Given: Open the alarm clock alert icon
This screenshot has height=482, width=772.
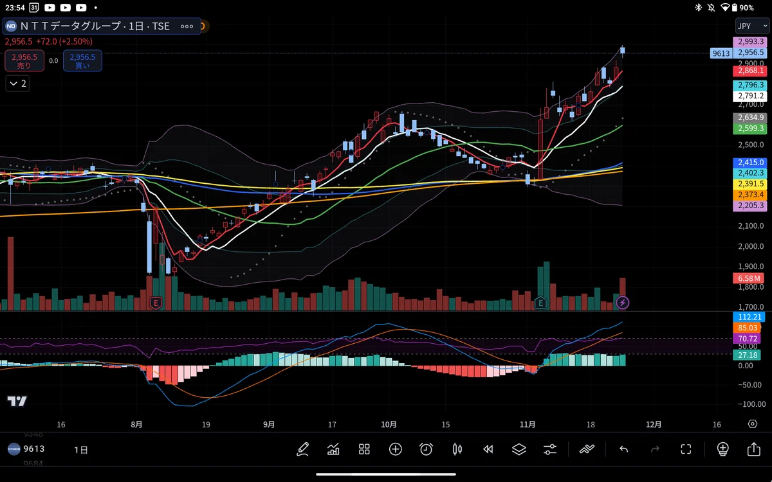Looking at the screenshot, I should coord(426,449).
